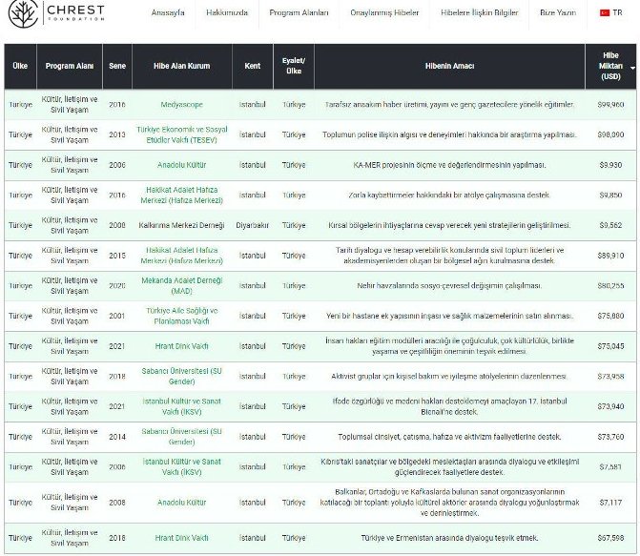Open Hibelere İlişkin Bilgiler menu
Viewport: 640px width, 556px height.
click(x=479, y=12)
